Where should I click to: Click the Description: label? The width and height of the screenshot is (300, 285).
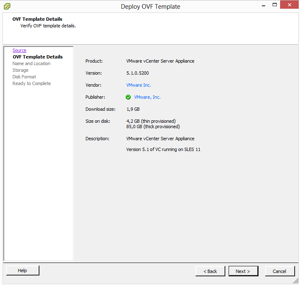[x=98, y=139]
